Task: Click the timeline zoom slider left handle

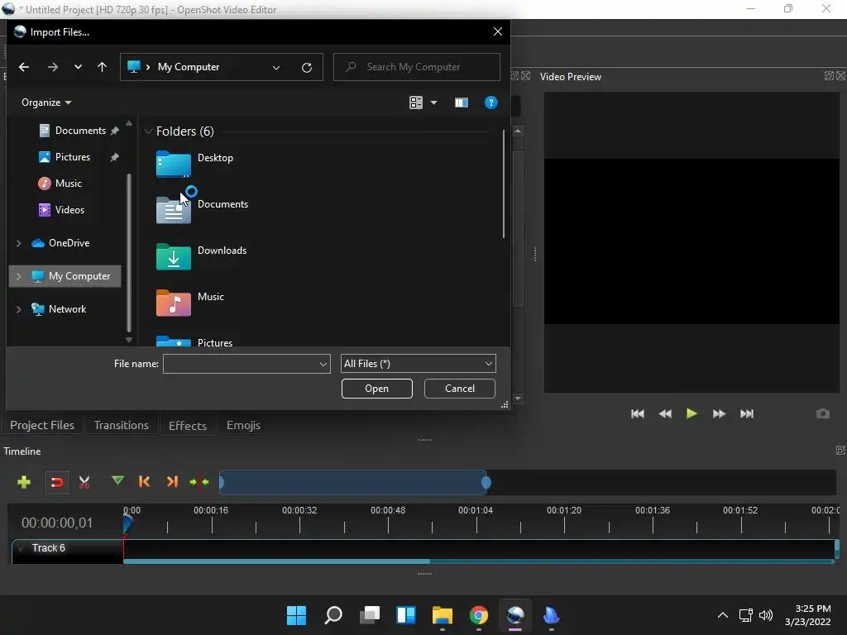Action: [x=222, y=482]
